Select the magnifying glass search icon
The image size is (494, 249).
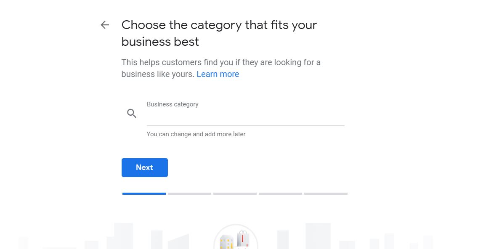pyautogui.click(x=132, y=113)
